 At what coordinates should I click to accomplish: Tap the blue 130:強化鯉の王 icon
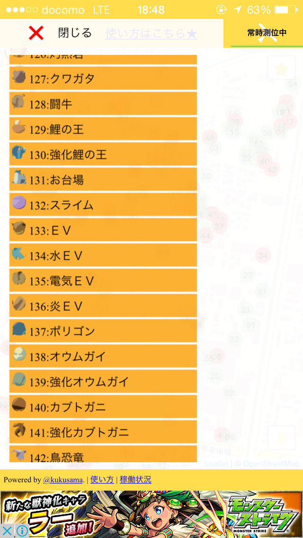click(x=18, y=152)
